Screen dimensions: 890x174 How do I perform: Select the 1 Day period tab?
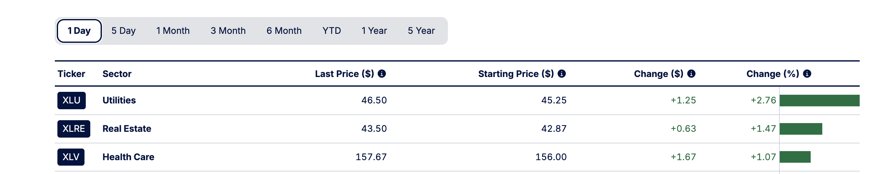click(x=79, y=31)
